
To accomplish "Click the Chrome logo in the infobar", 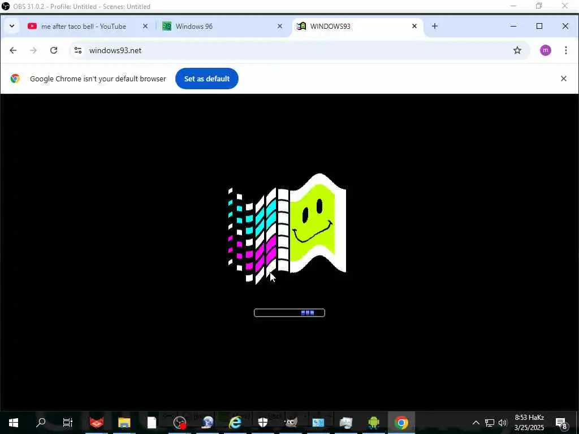I will coord(15,79).
